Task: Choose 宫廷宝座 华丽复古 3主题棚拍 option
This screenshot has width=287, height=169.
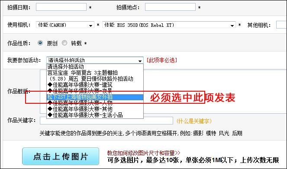Action: [x=95, y=73]
